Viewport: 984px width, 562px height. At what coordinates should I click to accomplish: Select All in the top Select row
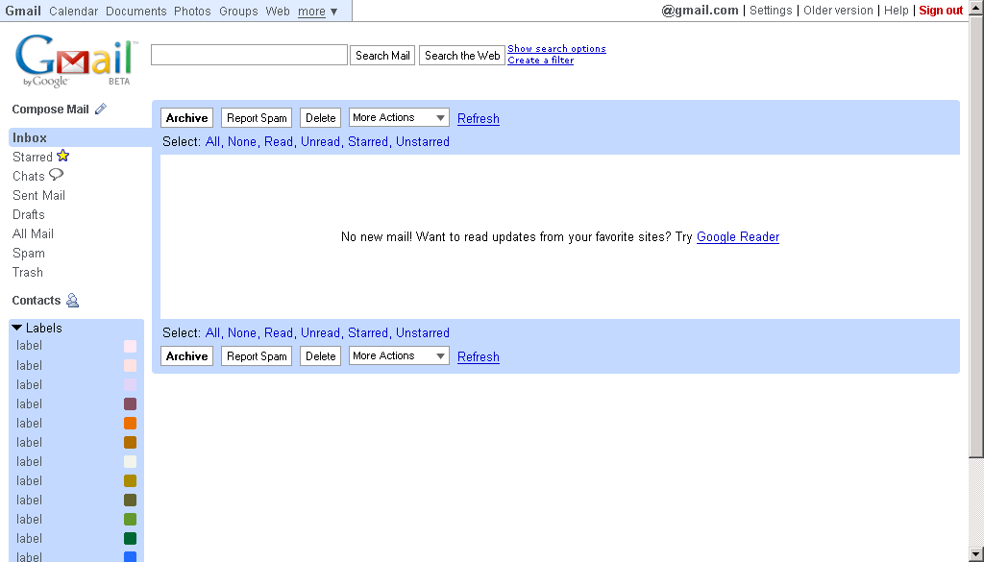click(x=212, y=142)
